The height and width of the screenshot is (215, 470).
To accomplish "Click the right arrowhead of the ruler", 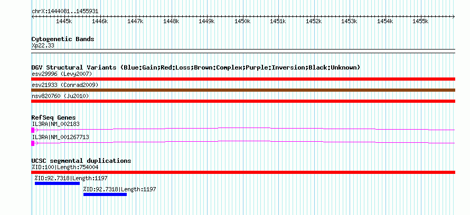I will [x=454, y=17].
